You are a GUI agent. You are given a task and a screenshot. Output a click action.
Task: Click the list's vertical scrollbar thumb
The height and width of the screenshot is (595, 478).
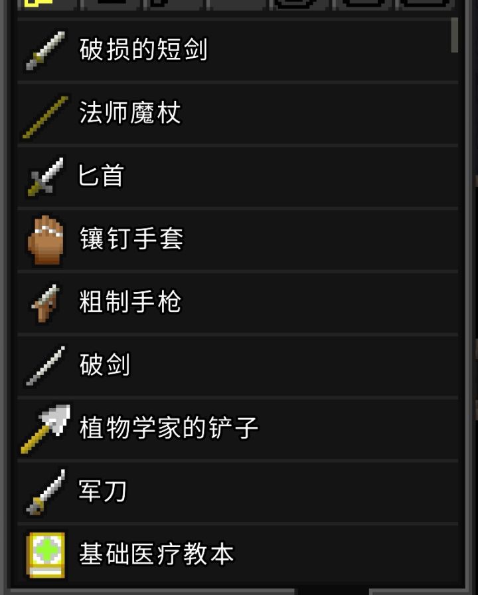pos(455,35)
